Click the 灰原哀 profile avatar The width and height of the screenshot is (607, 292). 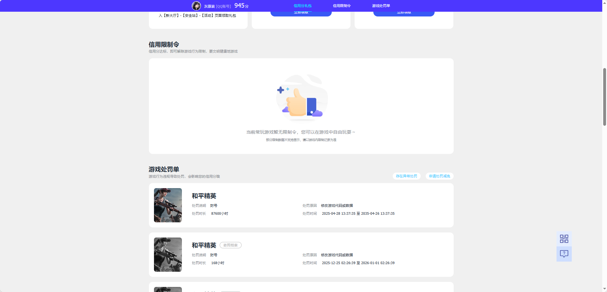197,5
